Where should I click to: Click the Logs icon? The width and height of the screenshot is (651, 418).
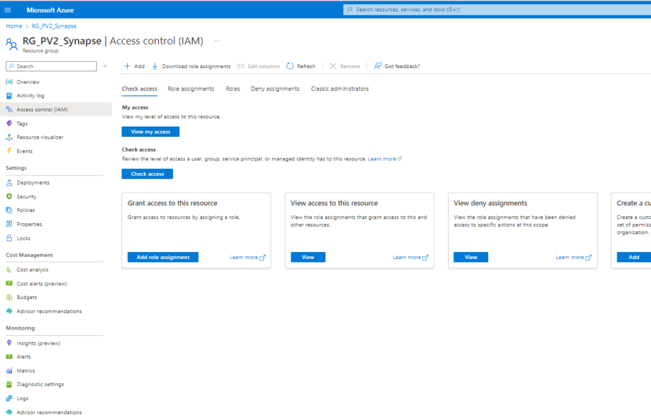(9, 398)
